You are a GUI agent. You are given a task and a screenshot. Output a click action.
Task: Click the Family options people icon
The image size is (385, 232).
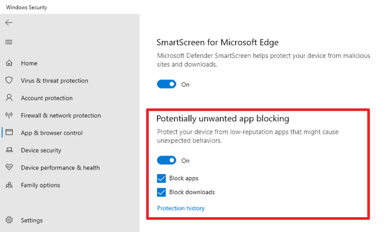point(9,185)
